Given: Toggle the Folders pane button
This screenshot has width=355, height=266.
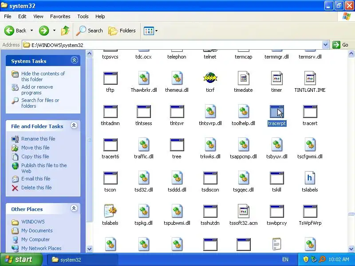Looking at the screenshot, I should (x=122, y=31).
